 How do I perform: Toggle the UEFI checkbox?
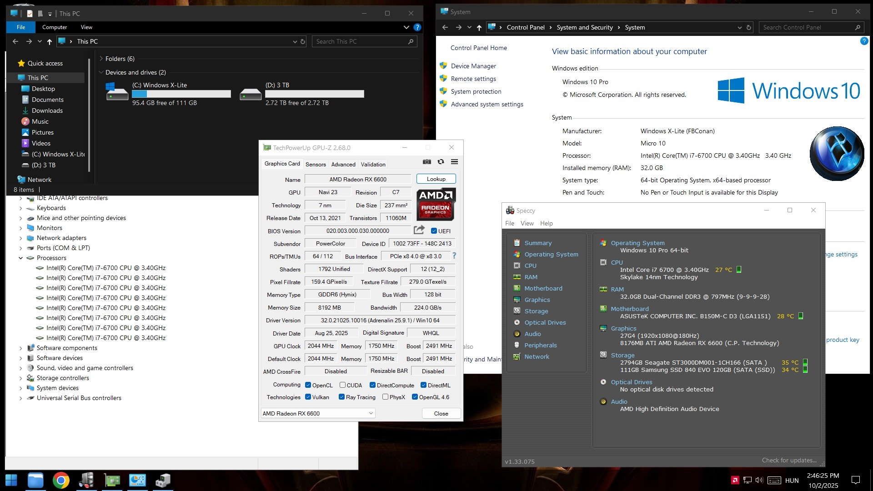pos(434,231)
